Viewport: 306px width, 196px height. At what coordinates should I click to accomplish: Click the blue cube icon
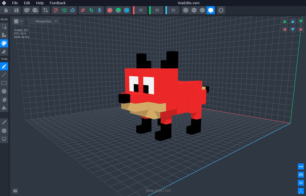pyautogui.click(x=126, y=10)
